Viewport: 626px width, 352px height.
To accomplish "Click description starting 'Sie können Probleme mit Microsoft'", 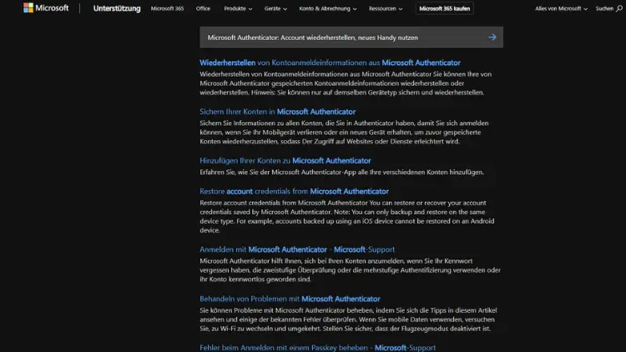I will (x=347, y=319).
